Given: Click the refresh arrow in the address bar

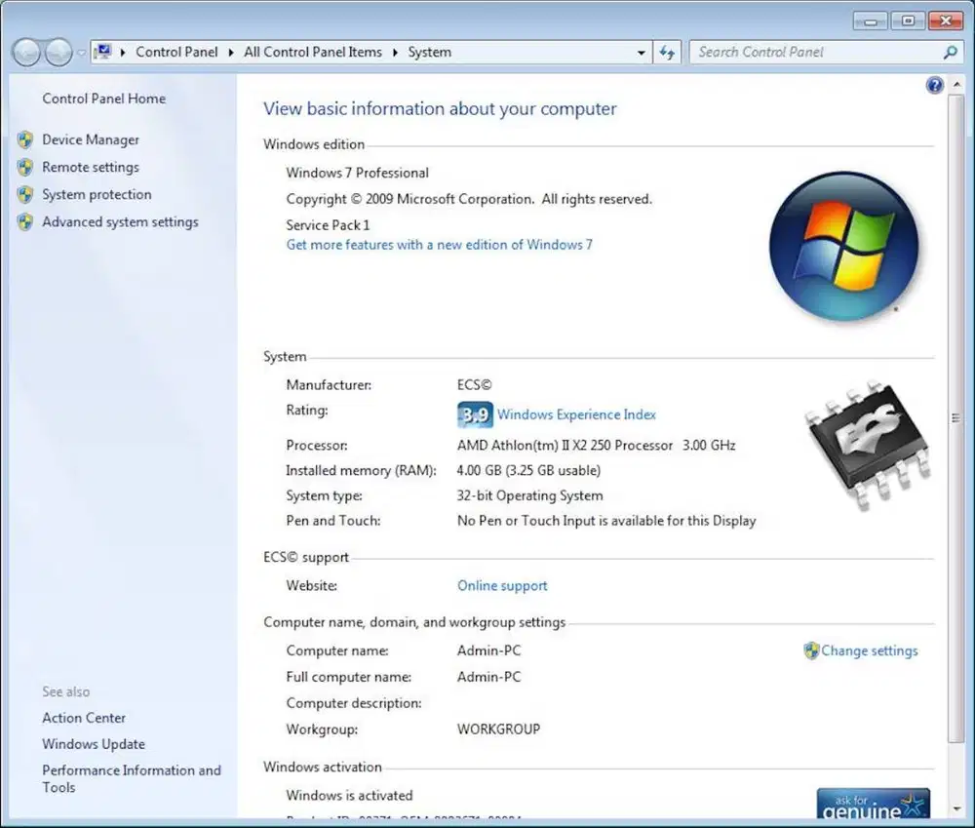Looking at the screenshot, I should [x=668, y=52].
